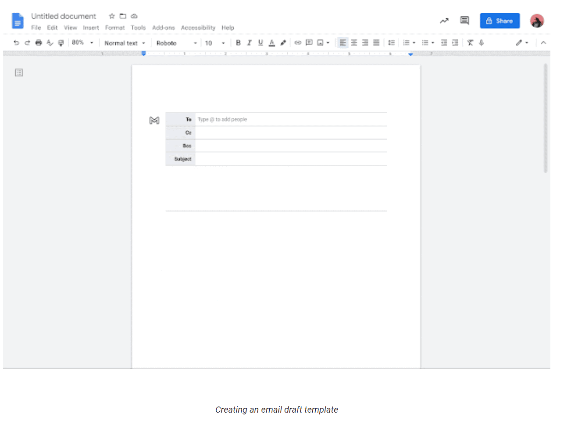Open the Normal text style dropdown
Viewport: 578px width, 428px height.
[x=125, y=43]
